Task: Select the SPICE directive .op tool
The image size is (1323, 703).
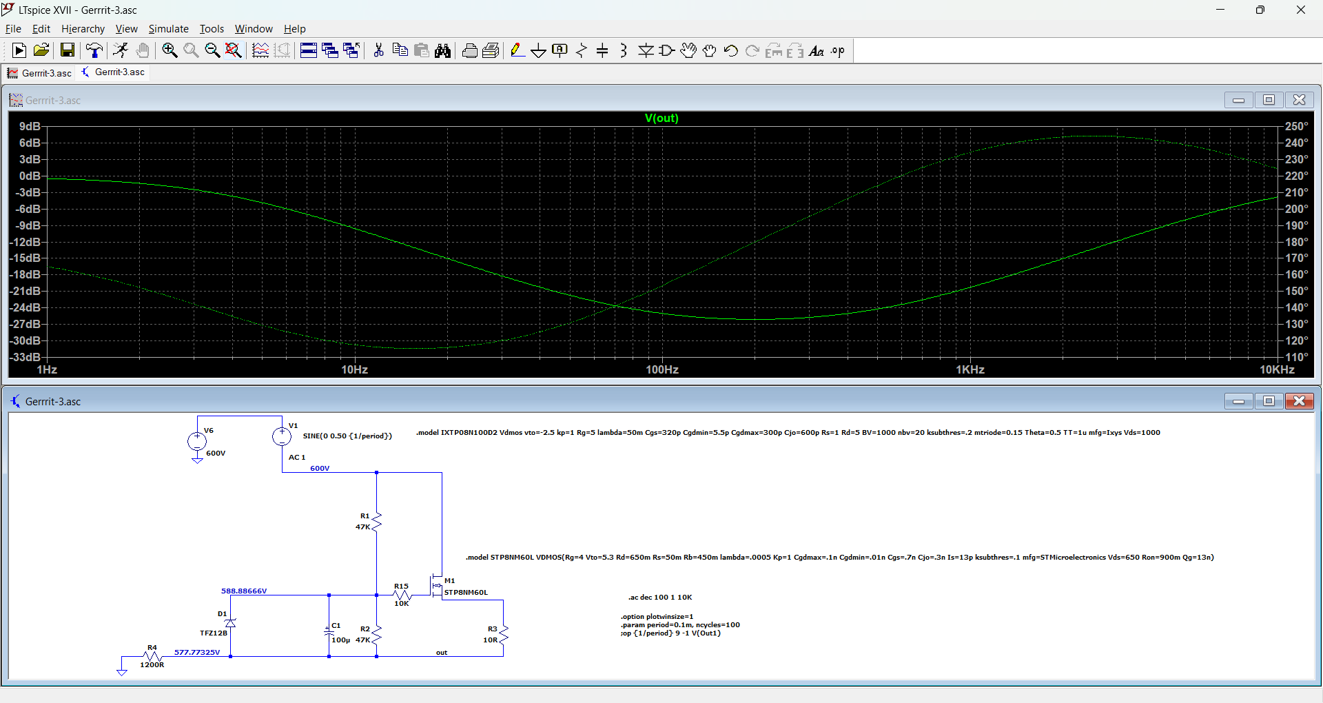Action: coord(838,50)
